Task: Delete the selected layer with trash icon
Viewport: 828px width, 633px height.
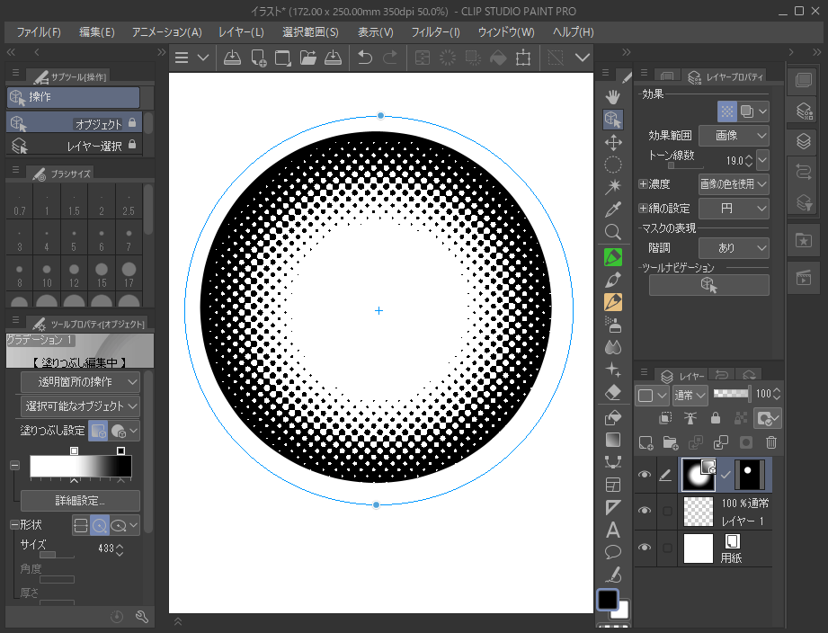Action: tap(770, 441)
